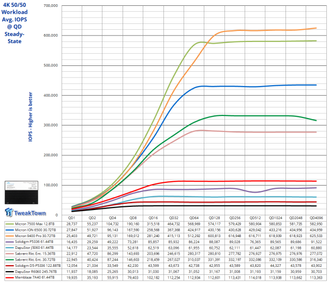This screenshot has width=329, height=302.
Task: Click the QD16 column header
Action: point(153,218)
